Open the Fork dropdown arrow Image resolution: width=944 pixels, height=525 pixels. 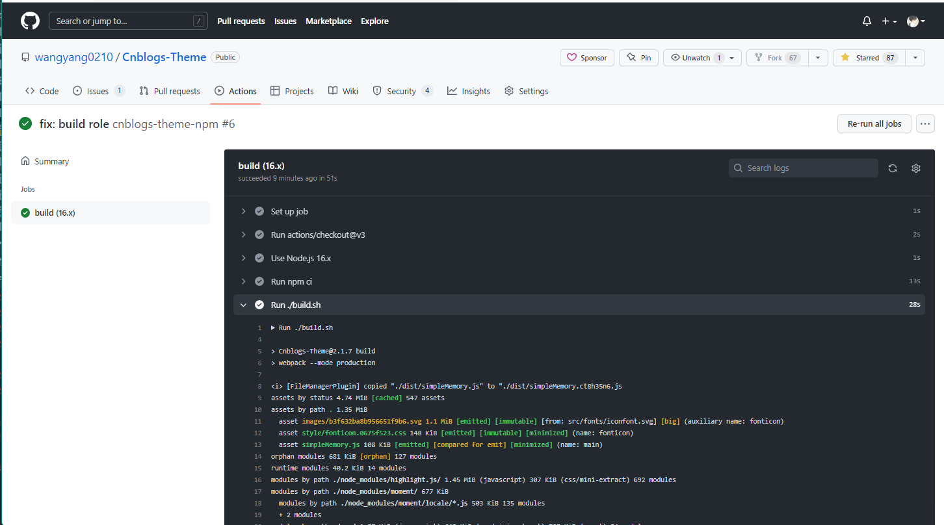tap(818, 58)
